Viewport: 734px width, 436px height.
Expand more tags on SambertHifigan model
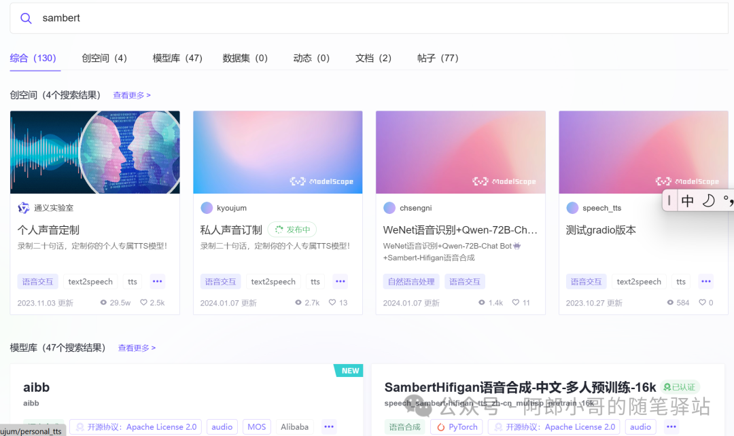click(671, 426)
